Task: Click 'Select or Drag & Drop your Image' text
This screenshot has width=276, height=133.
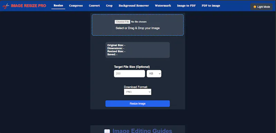Action: point(138,28)
